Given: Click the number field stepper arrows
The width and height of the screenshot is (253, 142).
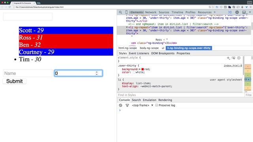Looking at the screenshot, I should [96, 73].
